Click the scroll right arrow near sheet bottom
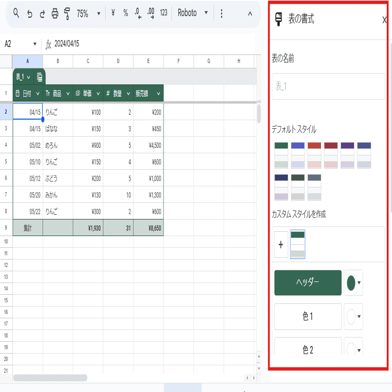The image size is (392, 392). tap(254, 378)
